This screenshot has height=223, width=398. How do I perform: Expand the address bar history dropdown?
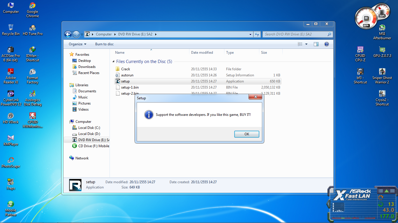[251, 34]
